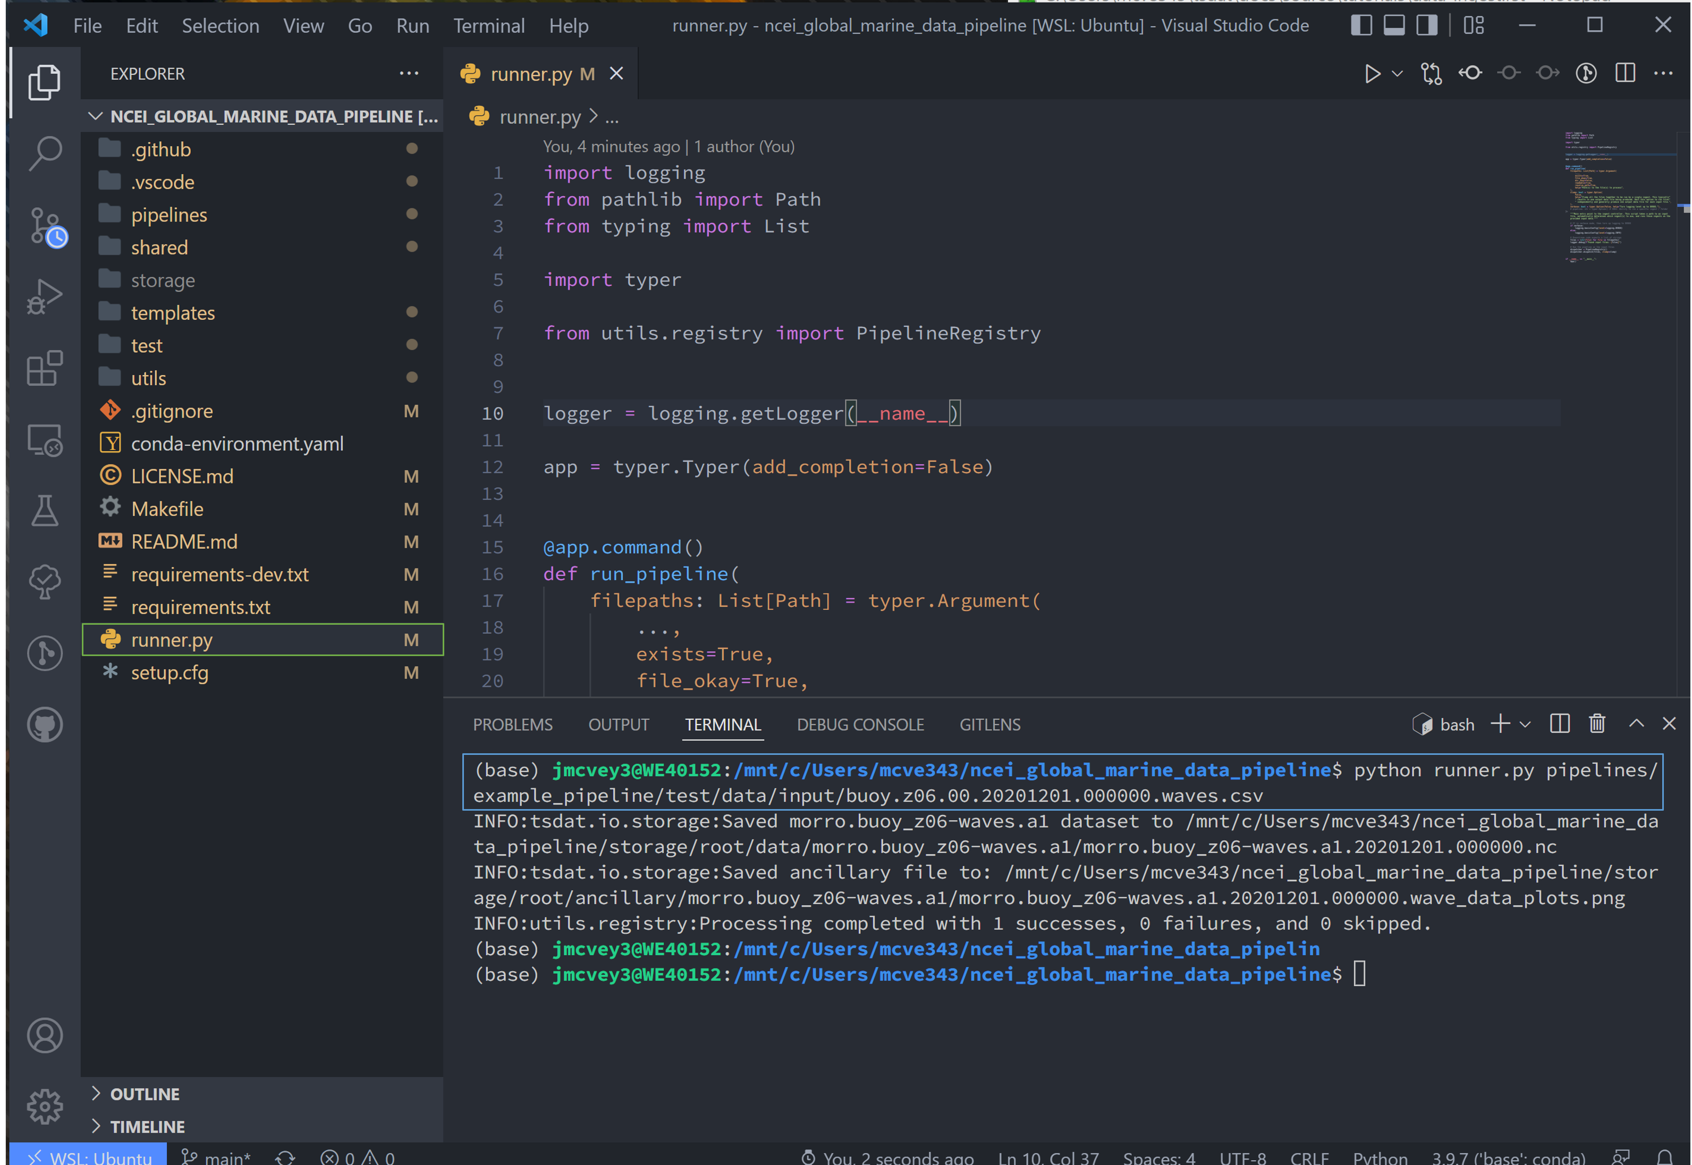This screenshot has width=1692, height=1165.
Task: Open the Remote Explorer view
Action: point(45,439)
